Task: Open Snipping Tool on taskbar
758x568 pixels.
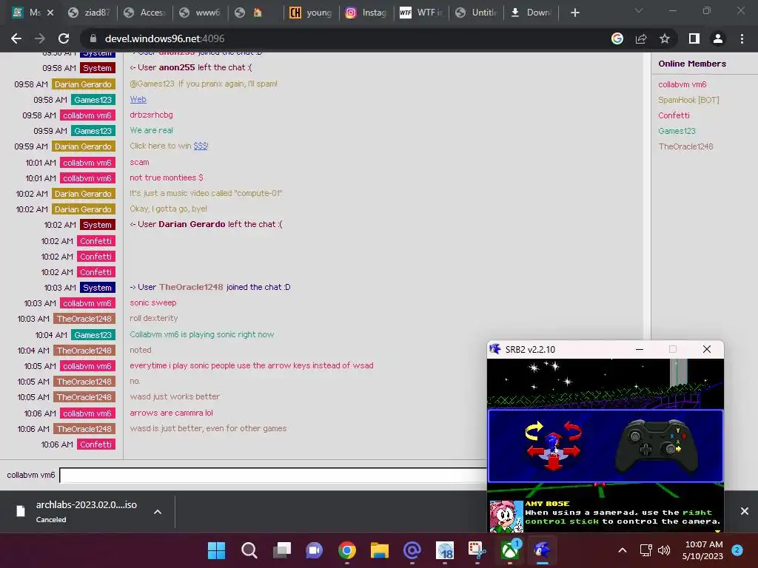Action: tap(477, 550)
